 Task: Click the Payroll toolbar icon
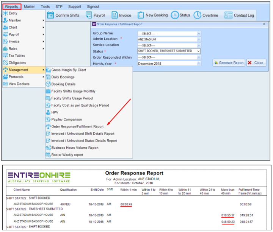coord(89,15)
